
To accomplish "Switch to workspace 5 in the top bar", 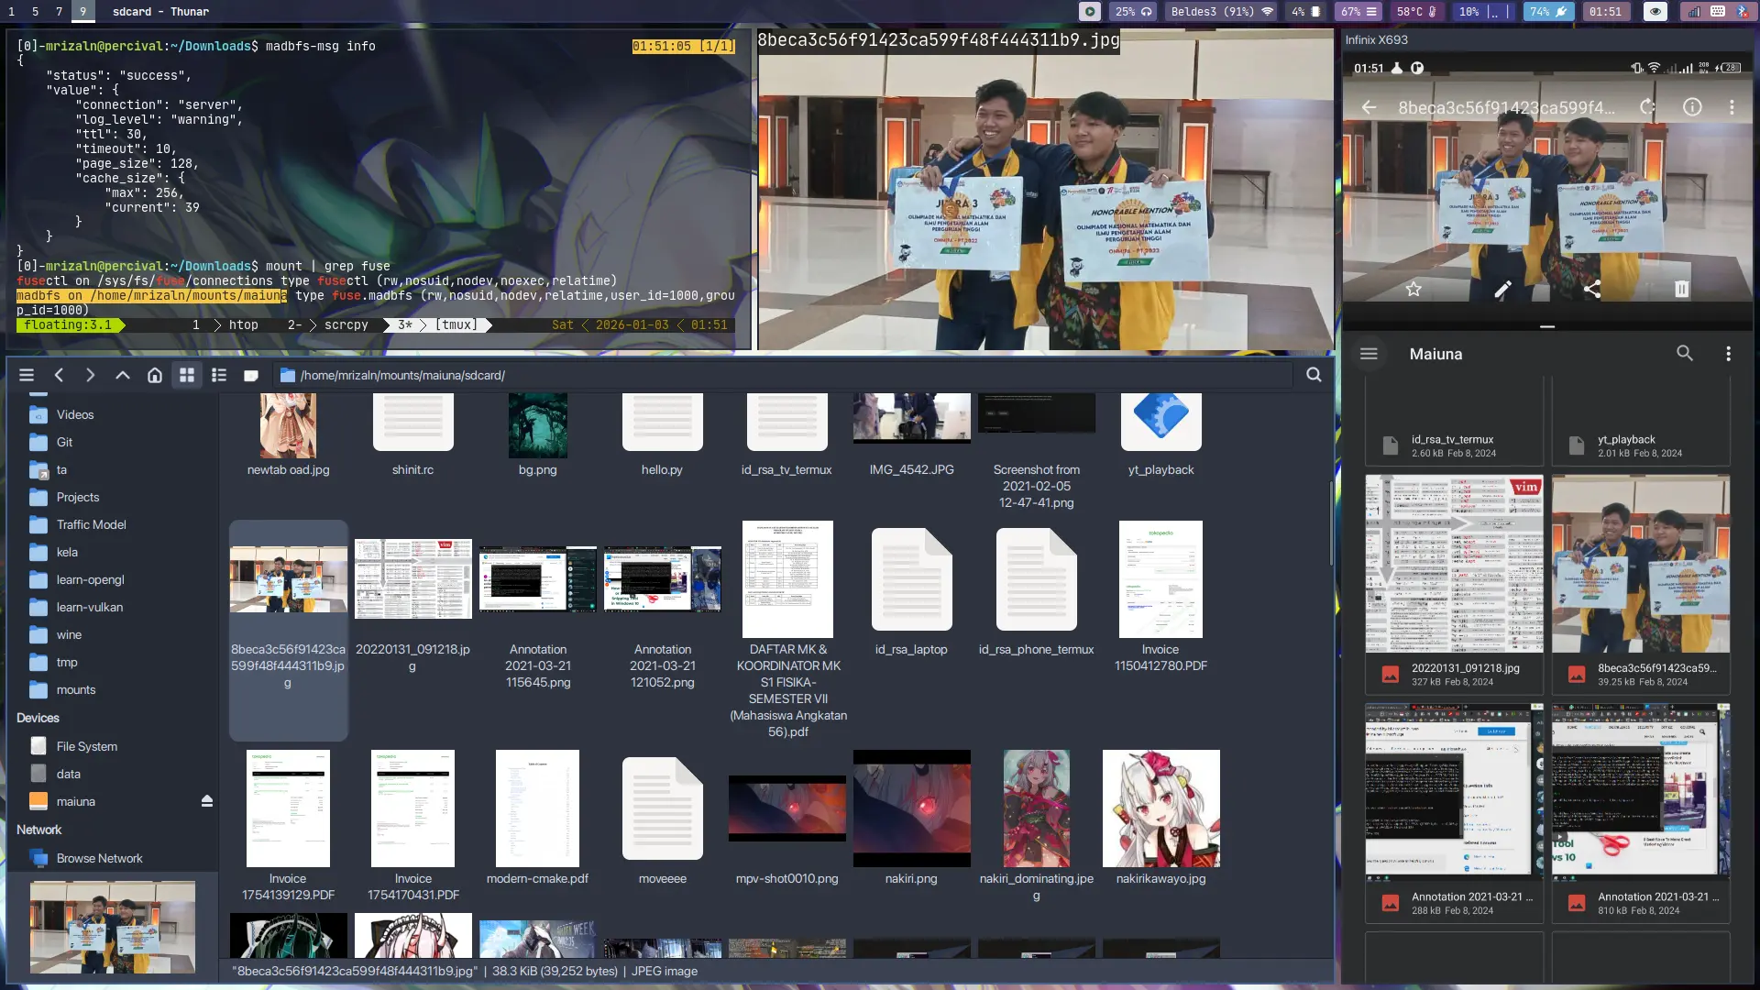I will click(35, 12).
